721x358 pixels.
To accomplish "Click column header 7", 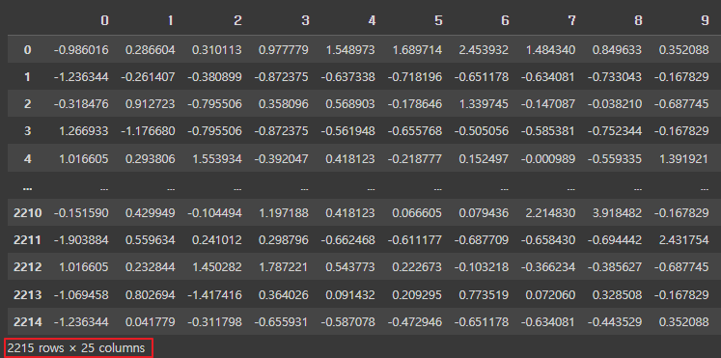I will pyautogui.click(x=571, y=20).
